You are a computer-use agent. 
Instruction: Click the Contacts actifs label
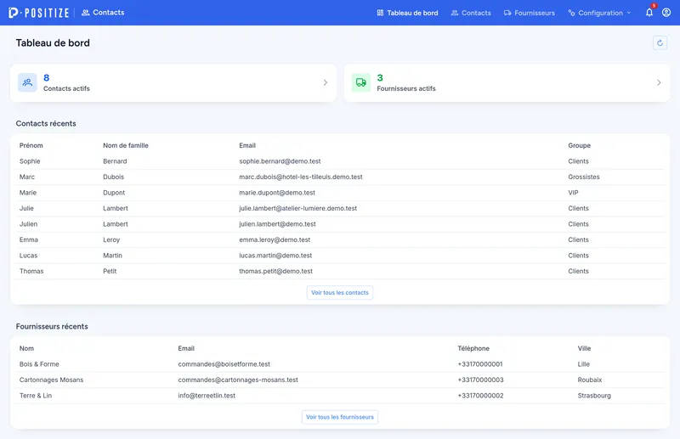pyautogui.click(x=66, y=88)
